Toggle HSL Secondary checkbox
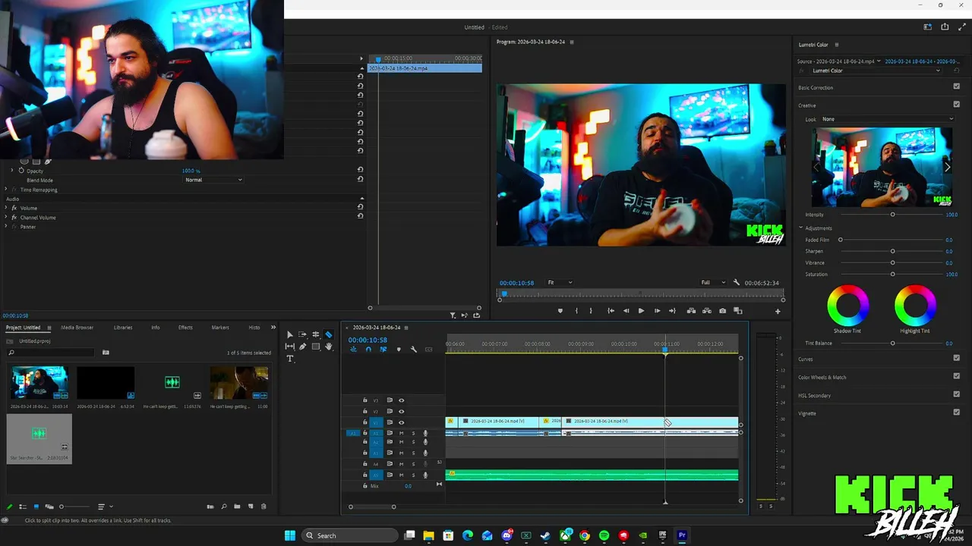The width and height of the screenshot is (972, 546). click(956, 394)
